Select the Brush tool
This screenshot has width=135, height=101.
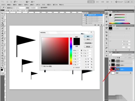click(x=2, y=31)
